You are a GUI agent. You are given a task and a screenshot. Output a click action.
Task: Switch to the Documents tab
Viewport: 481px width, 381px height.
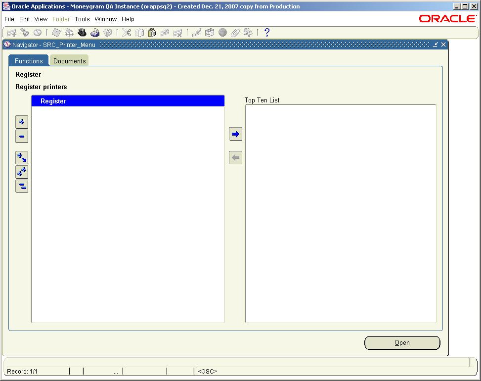pyautogui.click(x=69, y=60)
